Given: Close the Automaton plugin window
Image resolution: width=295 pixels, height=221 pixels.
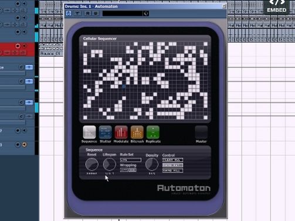Looking at the screenshot, I should click(x=224, y=6).
